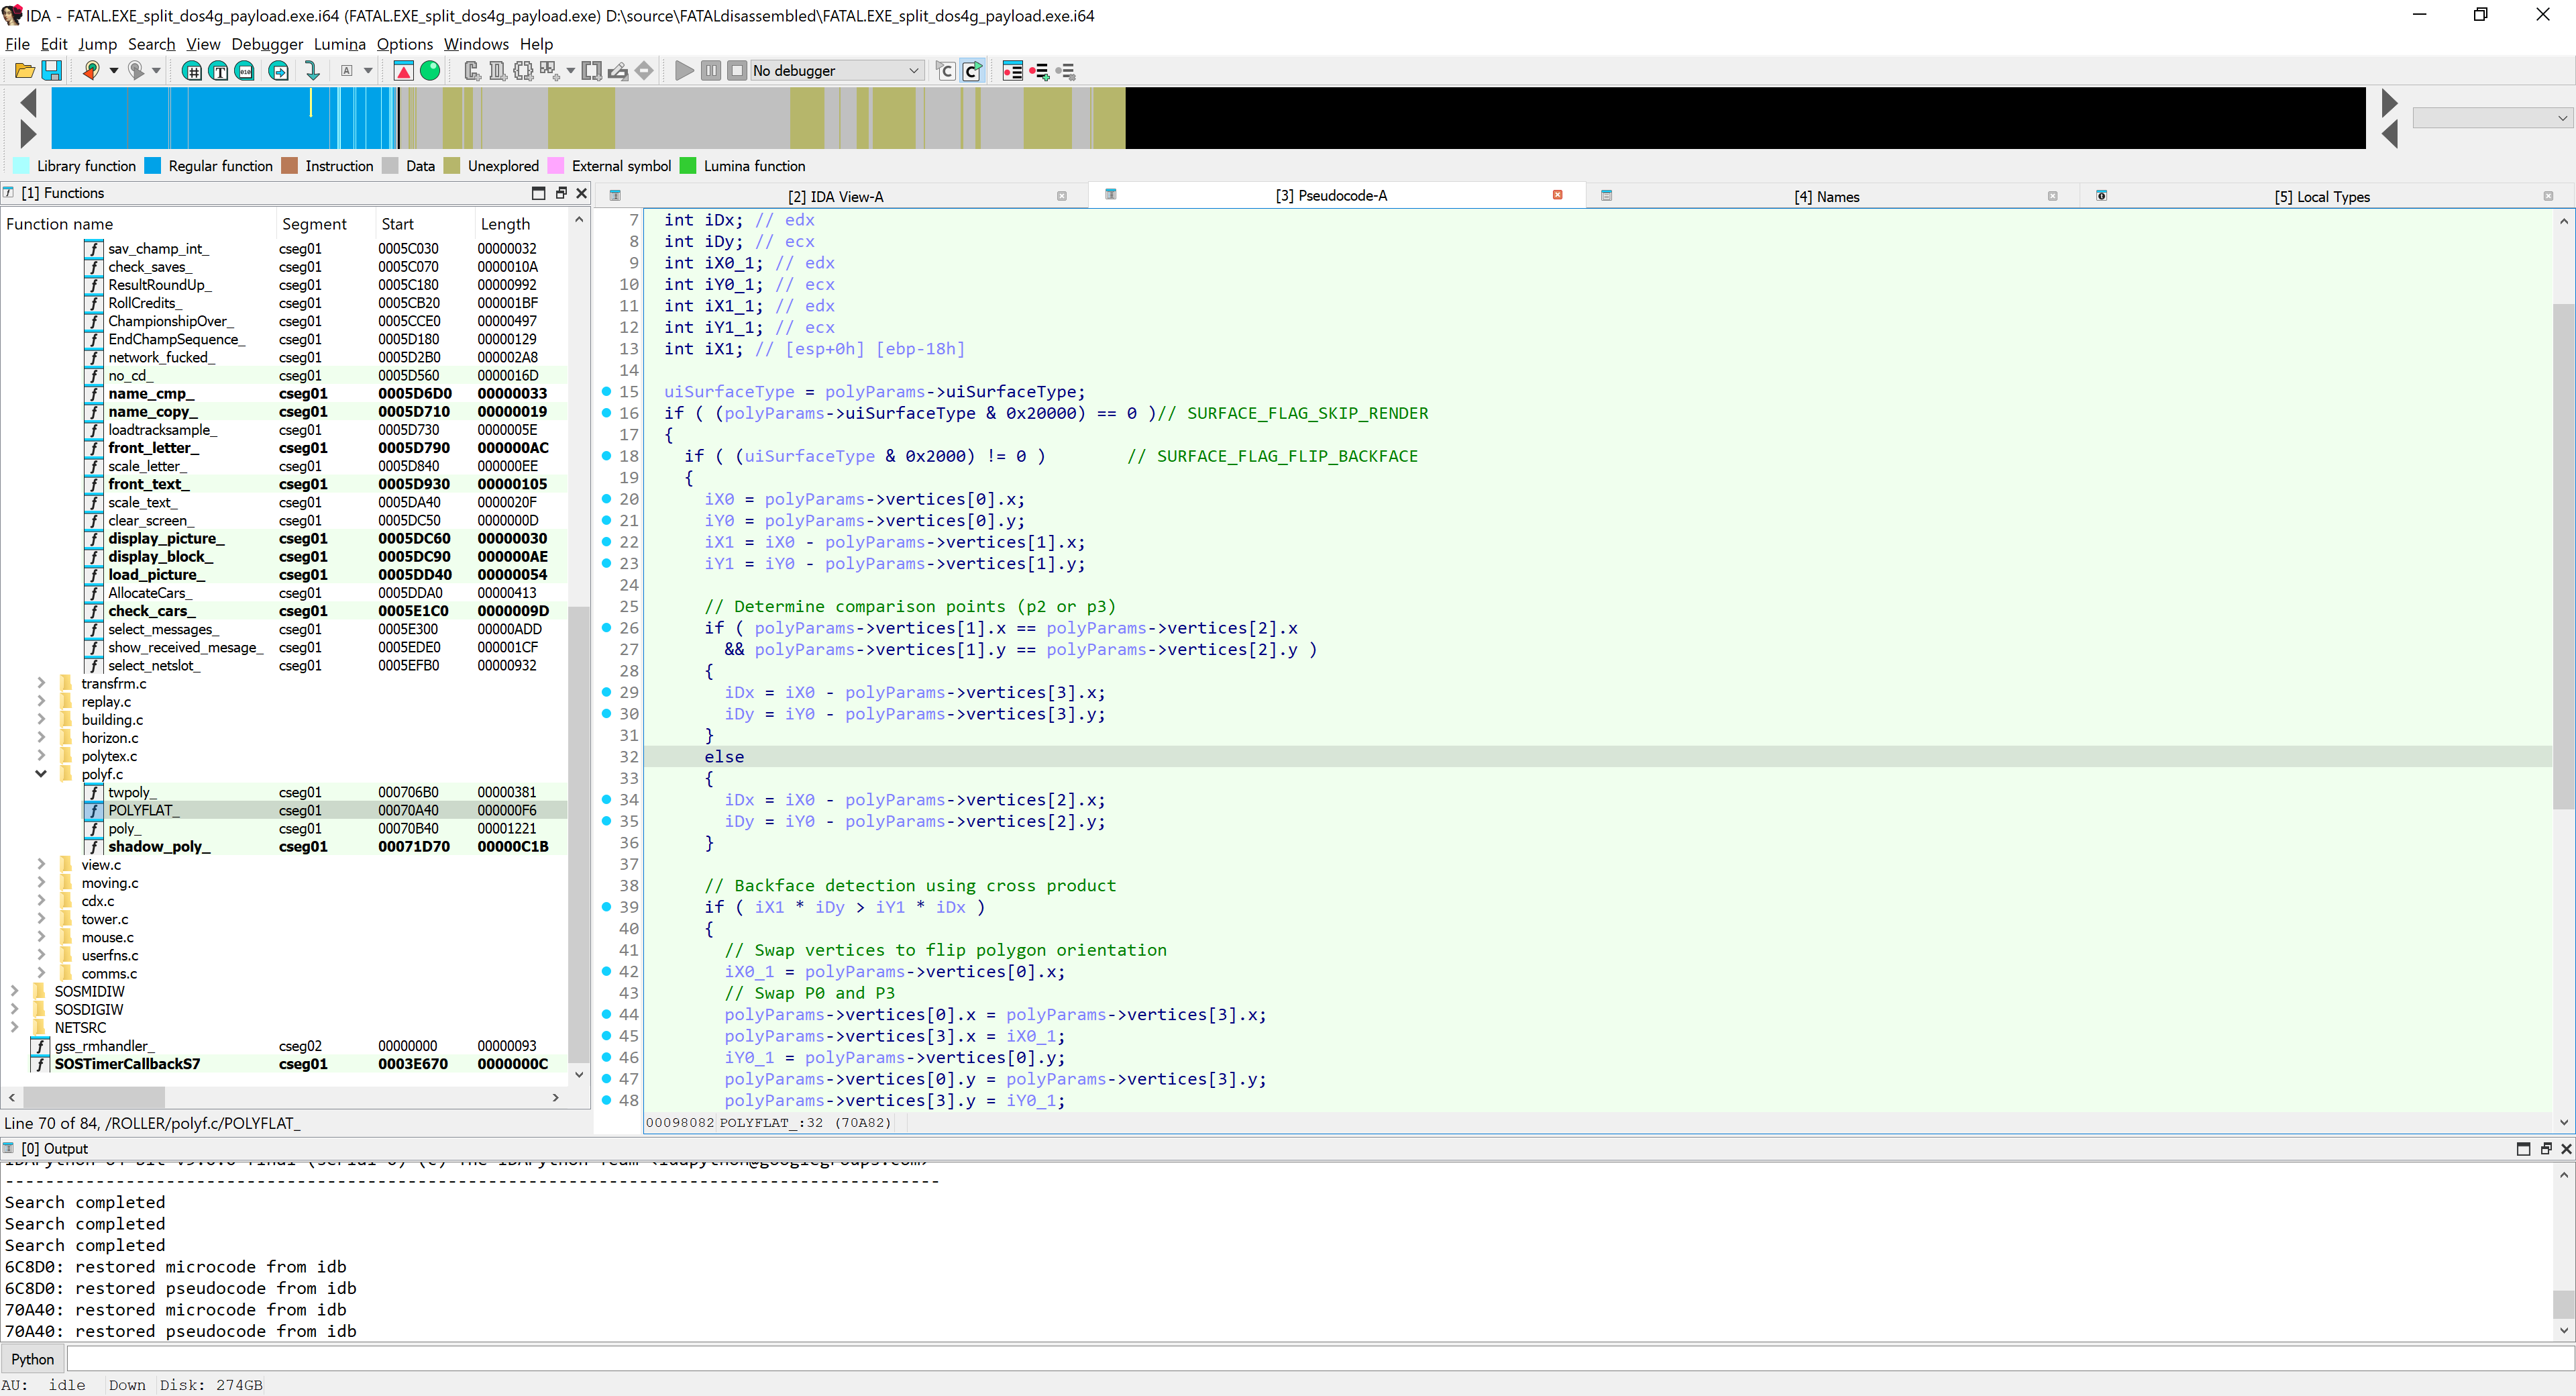
Task: Click the add breakpoint toolbar icon
Action: [1040, 70]
